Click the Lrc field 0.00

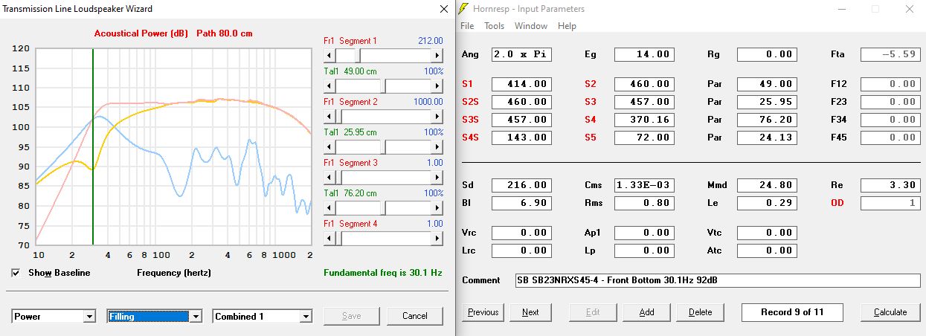(x=521, y=251)
